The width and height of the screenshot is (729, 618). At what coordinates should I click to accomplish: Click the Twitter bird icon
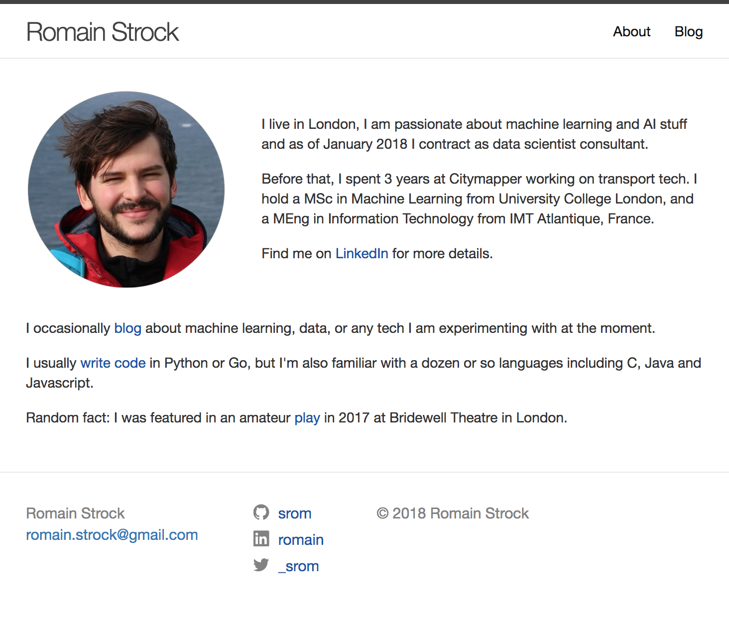pos(261,565)
